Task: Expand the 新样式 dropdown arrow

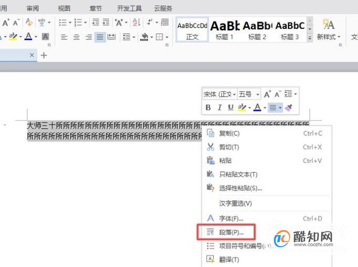Action: pyautogui.click(x=339, y=37)
